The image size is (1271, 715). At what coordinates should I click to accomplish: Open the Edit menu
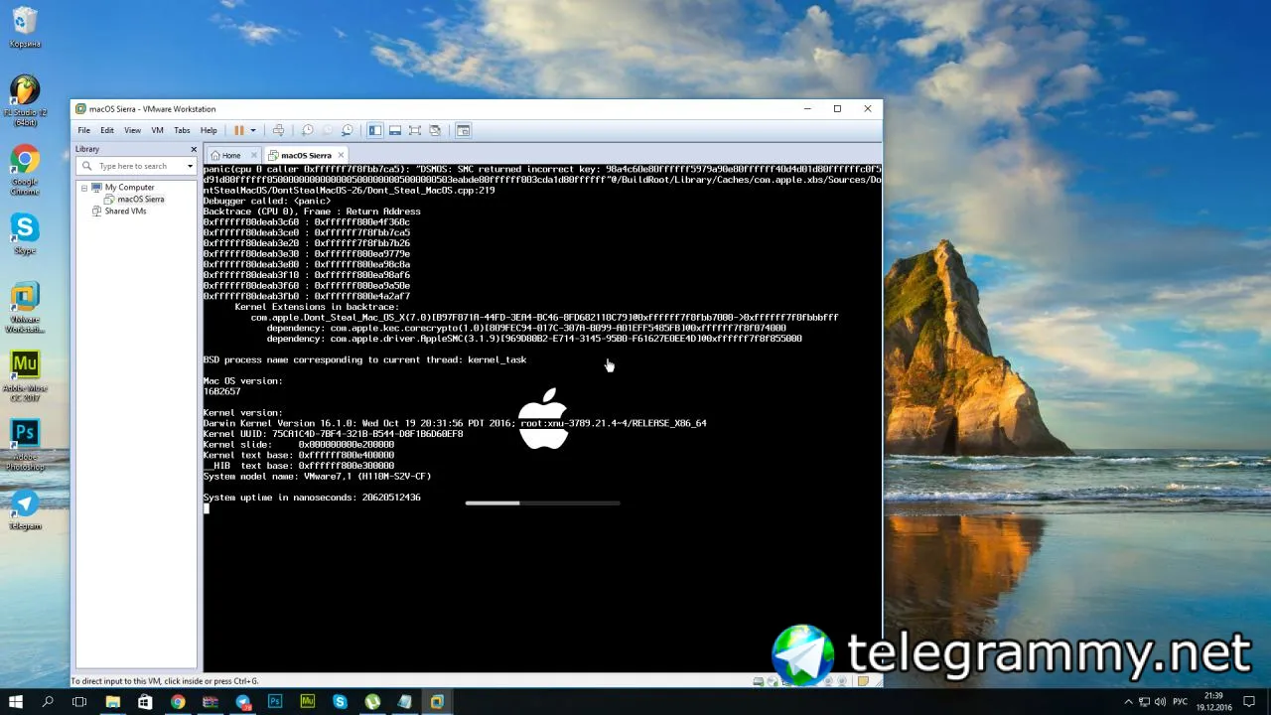[x=107, y=130]
